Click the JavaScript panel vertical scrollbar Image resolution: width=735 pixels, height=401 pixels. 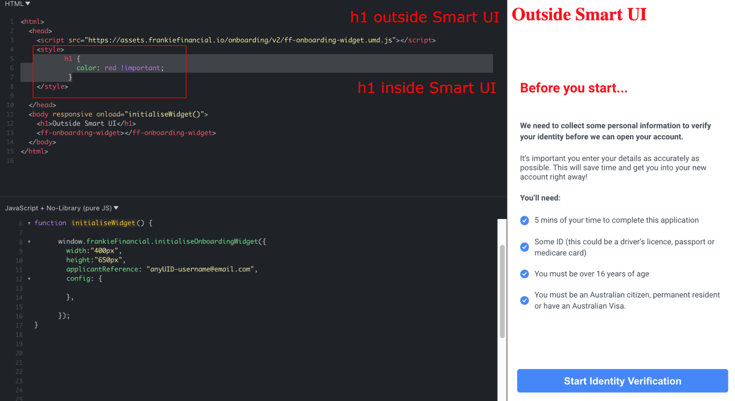tap(502, 291)
